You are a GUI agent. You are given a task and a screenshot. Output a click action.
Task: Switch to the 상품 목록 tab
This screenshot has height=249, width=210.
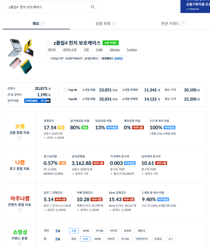point(103,24)
